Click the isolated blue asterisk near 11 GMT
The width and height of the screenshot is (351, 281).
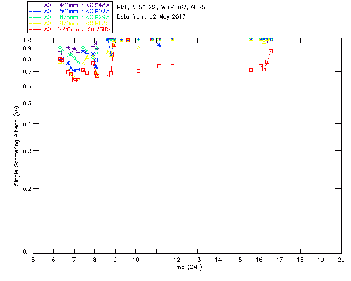coord(159,45)
